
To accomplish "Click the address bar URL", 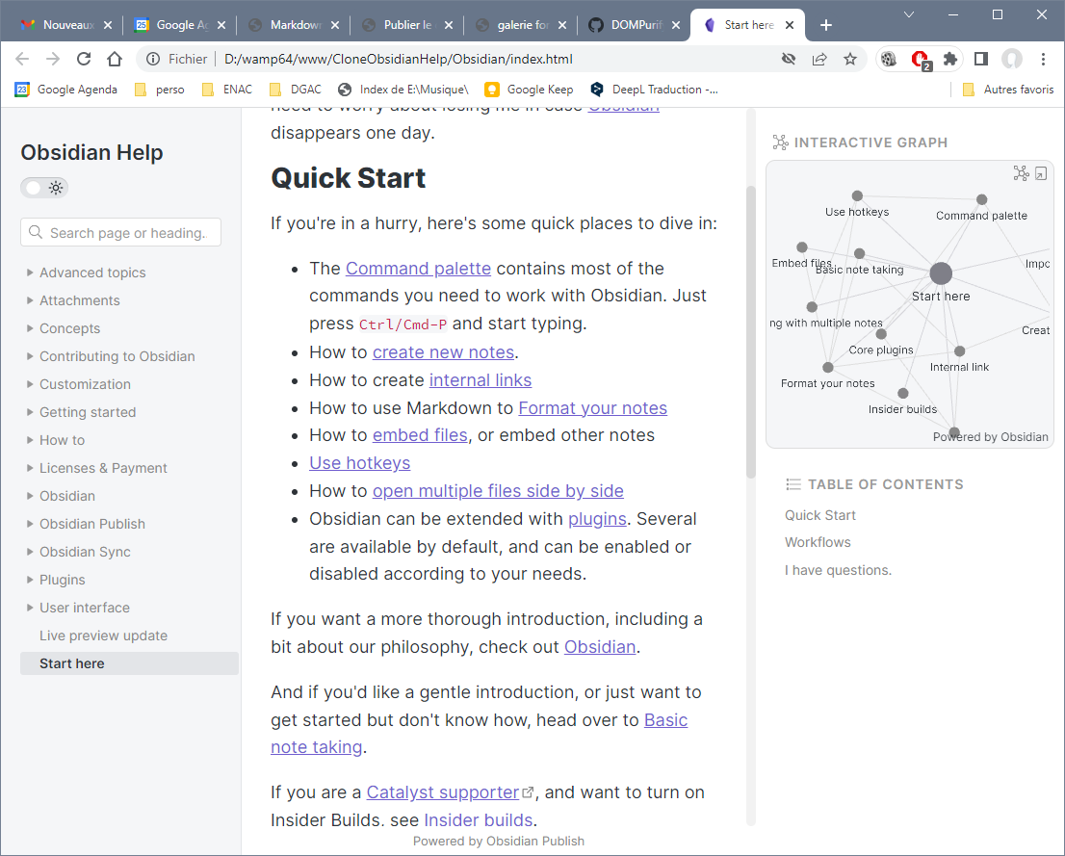I will [398, 59].
